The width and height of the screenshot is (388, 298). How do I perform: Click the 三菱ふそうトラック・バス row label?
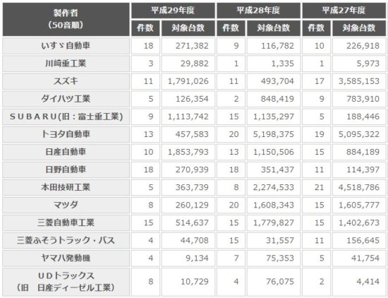click(x=66, y=241)
